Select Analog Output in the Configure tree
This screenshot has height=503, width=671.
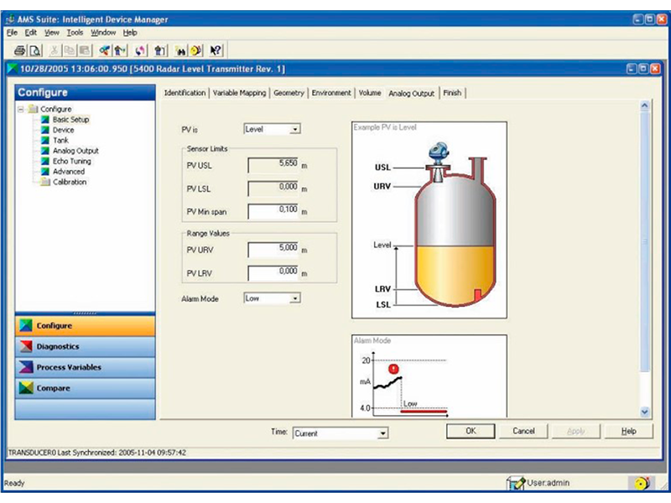pos(75,151)
